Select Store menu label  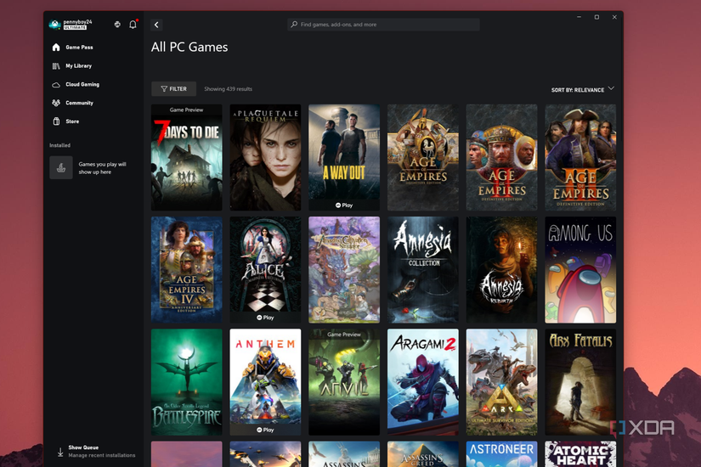point(72,121)
